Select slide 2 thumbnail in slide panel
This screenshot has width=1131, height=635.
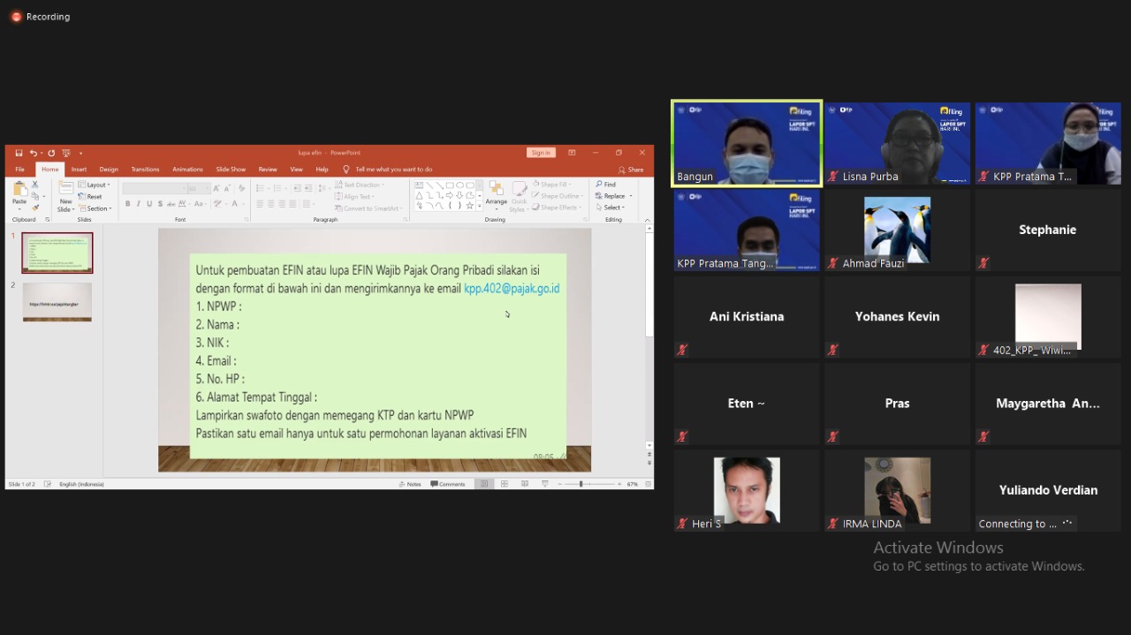pos(57,301)
